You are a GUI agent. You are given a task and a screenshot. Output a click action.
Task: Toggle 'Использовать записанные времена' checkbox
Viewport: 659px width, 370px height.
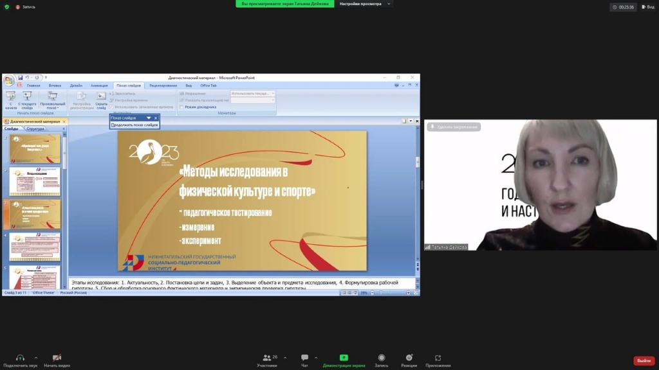112,107
